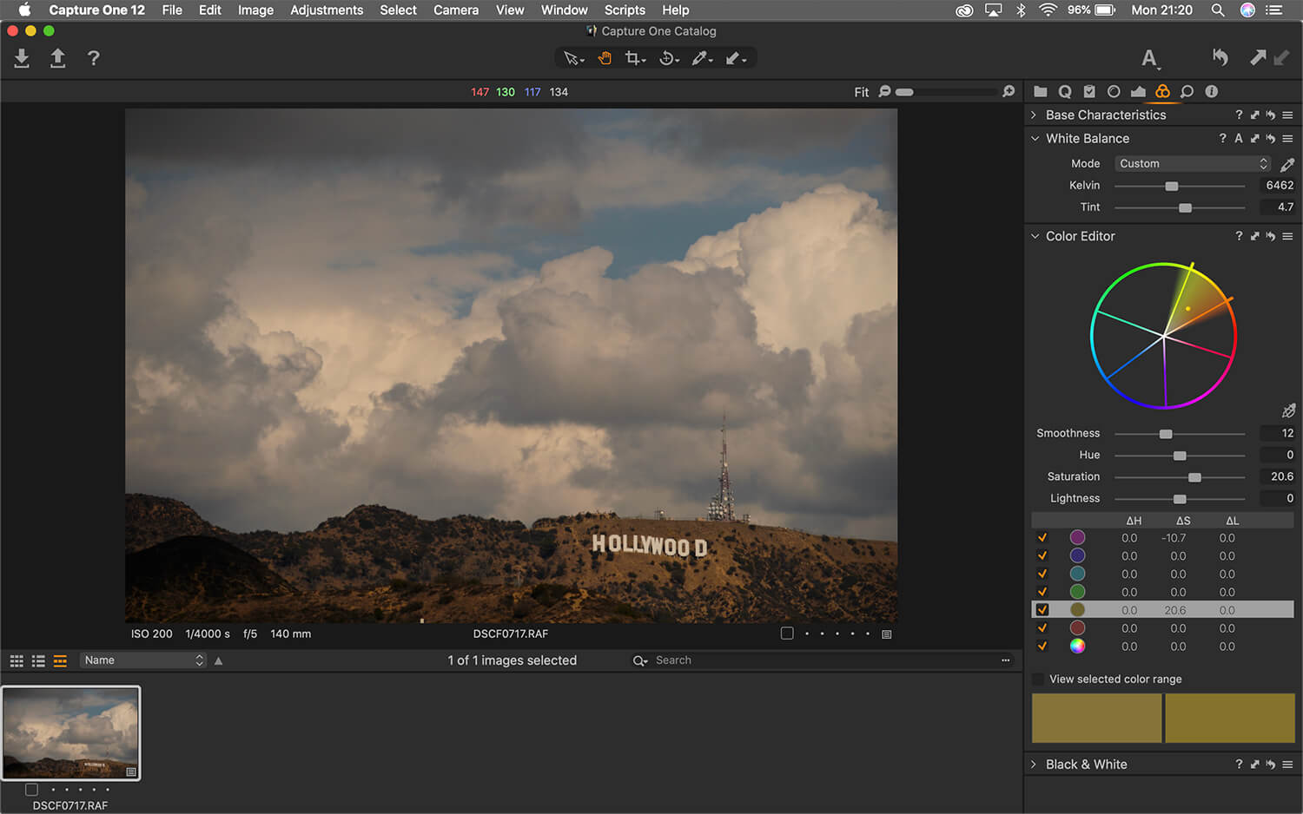This screenshot has width=1303, height=814.
Task: Select the Crop cursor tool
Action: [x=635, y=58]
